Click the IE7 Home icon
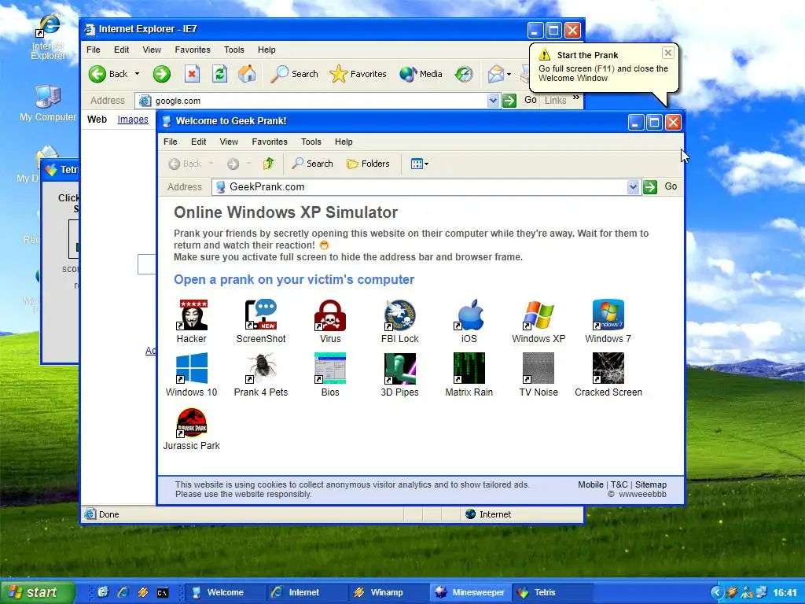Image resolution: width=805 pixels, height=604 pixels. pyautogui.click(x=247, y=74)
